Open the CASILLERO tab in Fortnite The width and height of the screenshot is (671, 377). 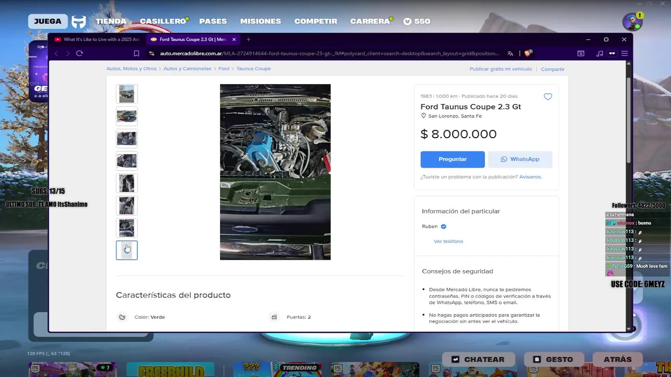163,21
